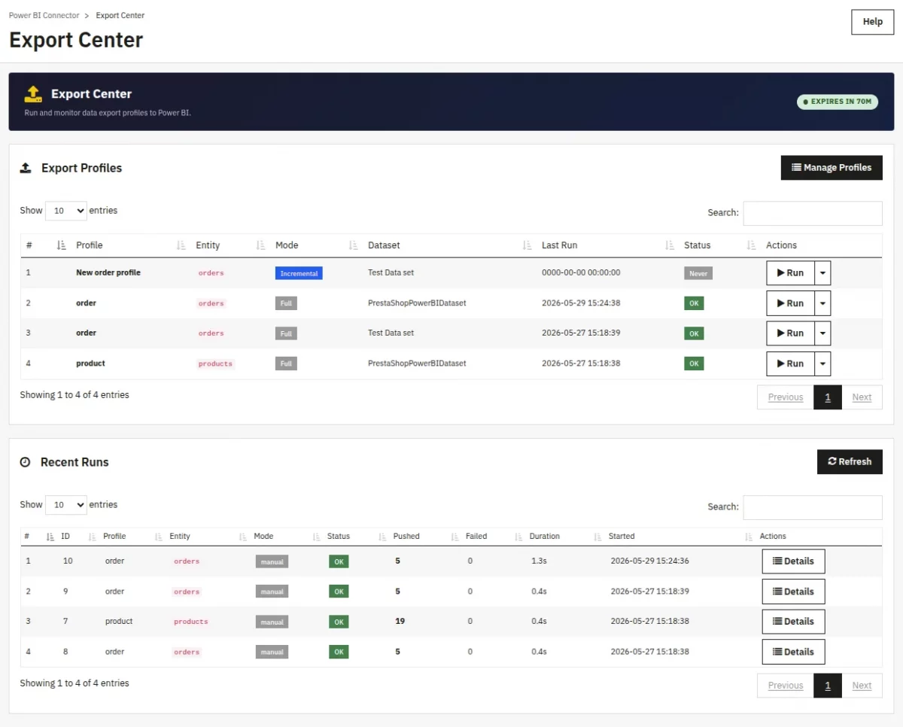Sort Recent Runs by Started column icon
The width and height of the screenshot is (903, 727).
pos(749,537)
